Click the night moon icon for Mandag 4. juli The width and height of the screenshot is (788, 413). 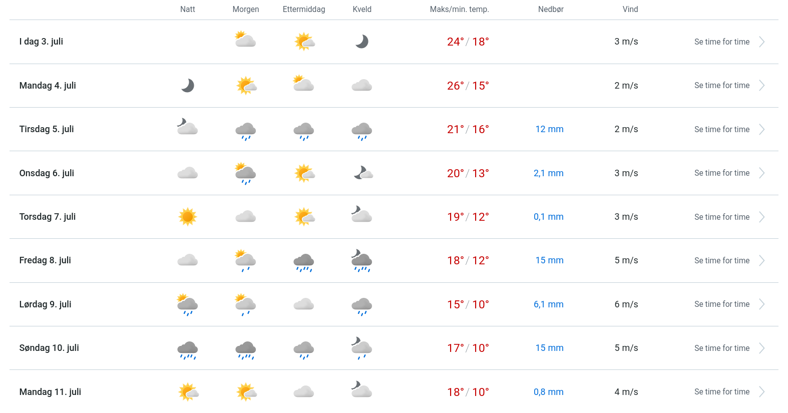click(188, 86)
